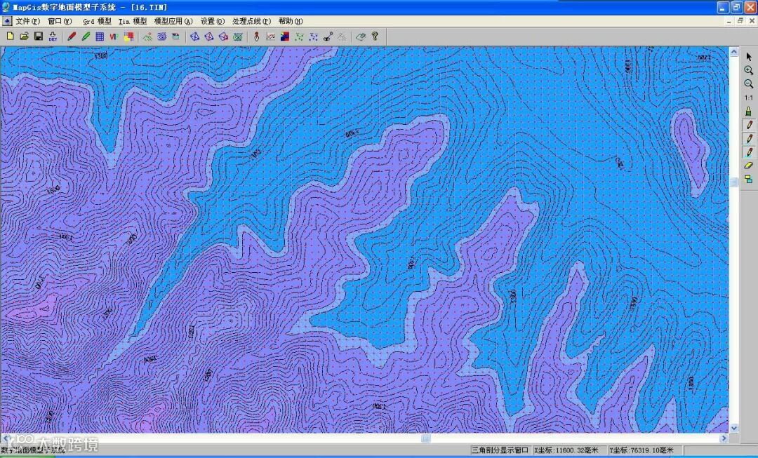Toggle the pencil tool directly above the eraser
Image resolution: width=758 pixels, height=458 pixels.
[x=749, y=152]
